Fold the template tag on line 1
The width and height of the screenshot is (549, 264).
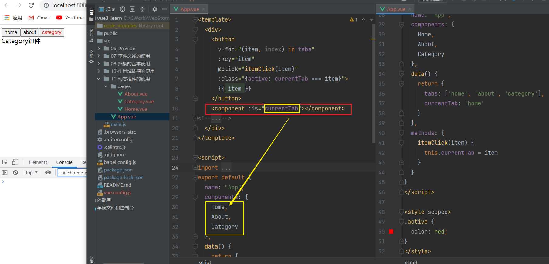195,19
